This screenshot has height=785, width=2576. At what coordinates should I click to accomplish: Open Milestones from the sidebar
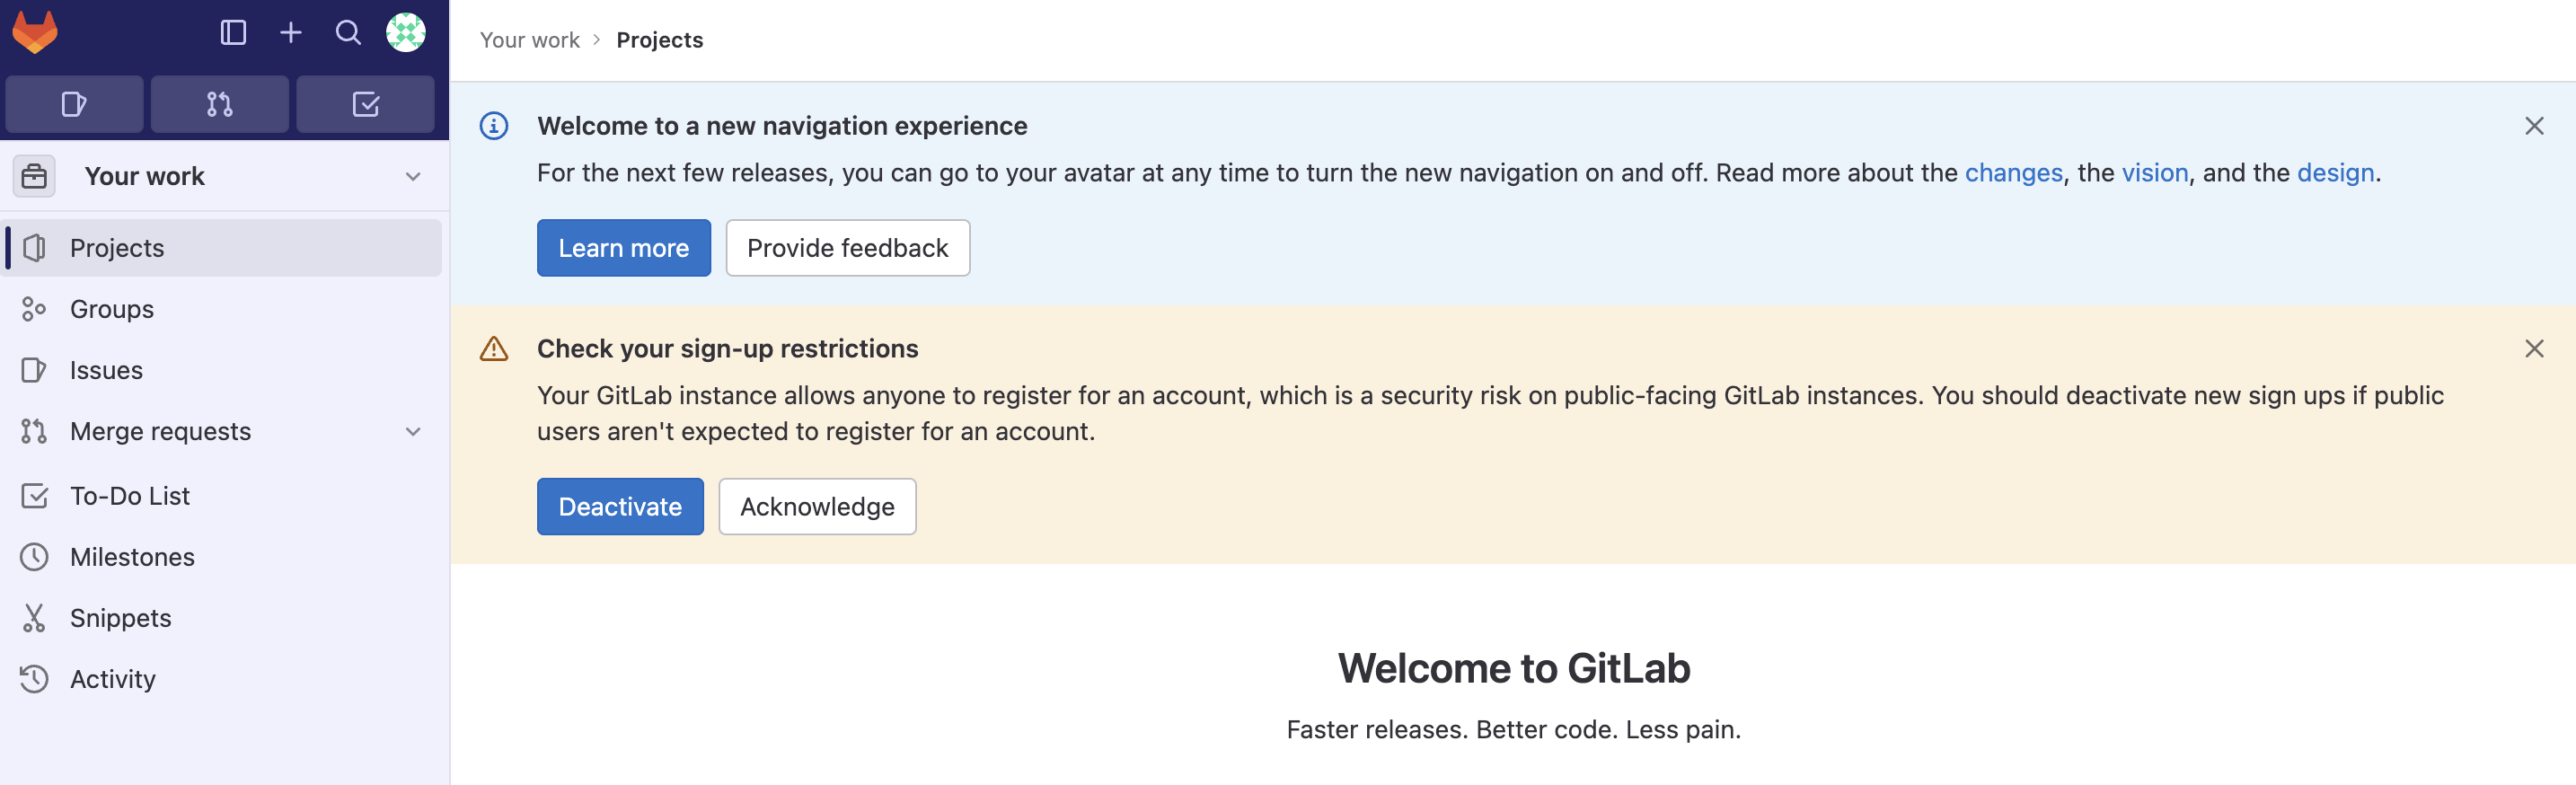click(132, 557)
